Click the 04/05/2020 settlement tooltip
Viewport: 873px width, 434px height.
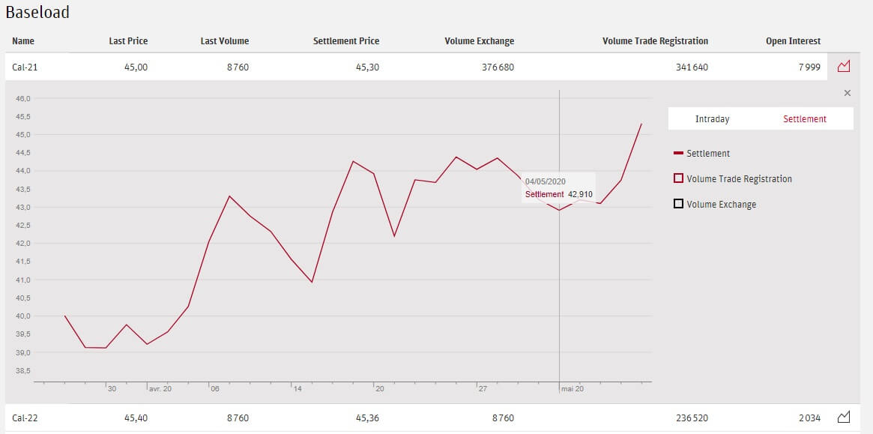pos(558,188)
